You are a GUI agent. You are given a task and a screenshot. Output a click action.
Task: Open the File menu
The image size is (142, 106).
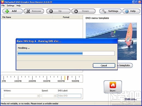(x=3, y=6)
